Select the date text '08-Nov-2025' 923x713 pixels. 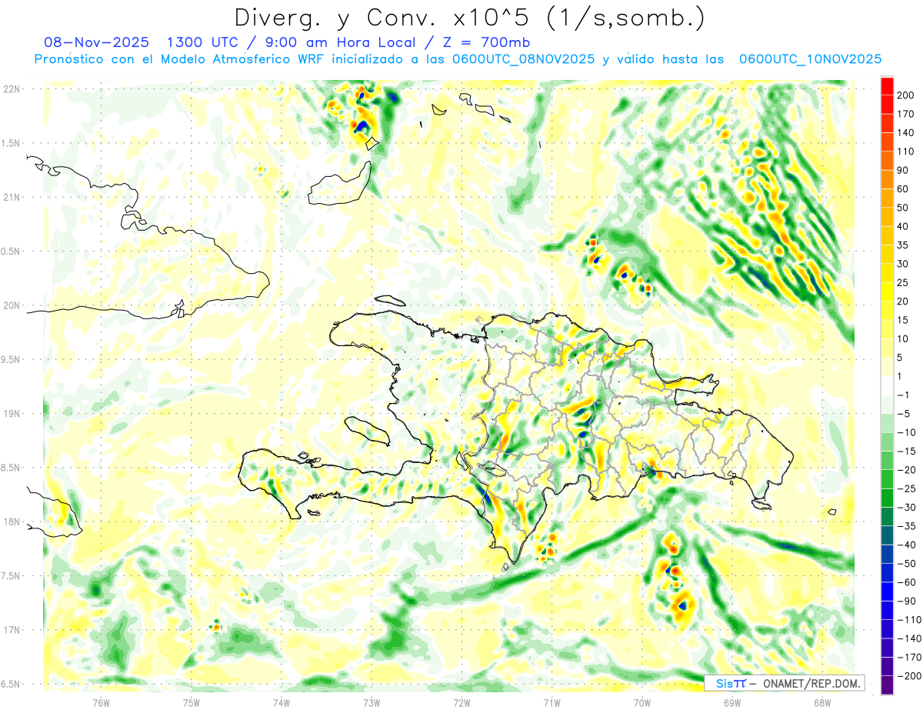(x=97, y=42)
